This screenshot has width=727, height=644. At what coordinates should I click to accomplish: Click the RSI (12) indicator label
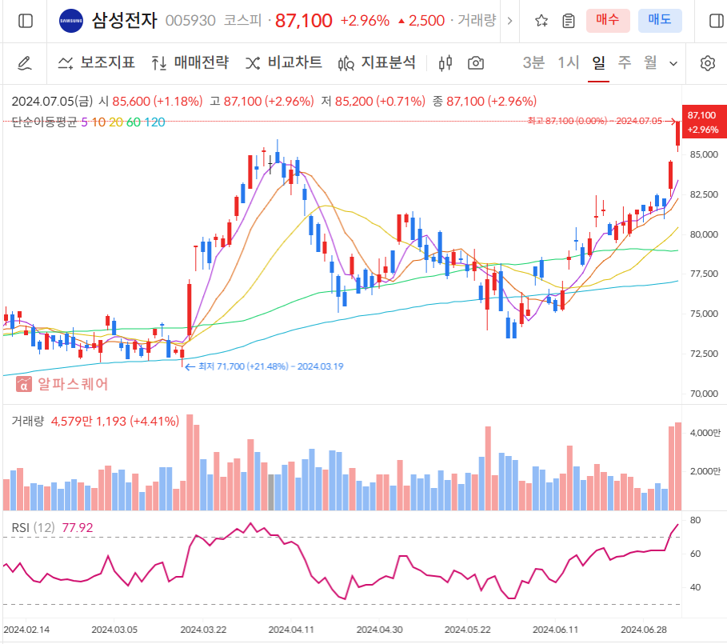pyautogui.click(x=34, y=528)
